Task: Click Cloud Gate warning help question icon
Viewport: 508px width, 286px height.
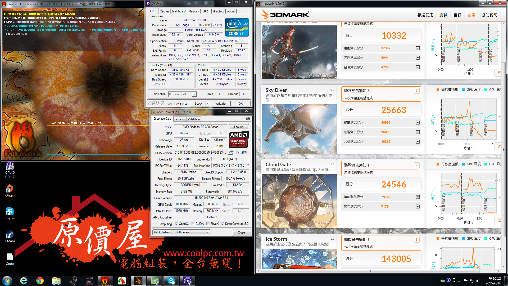Action: [416, 165]
